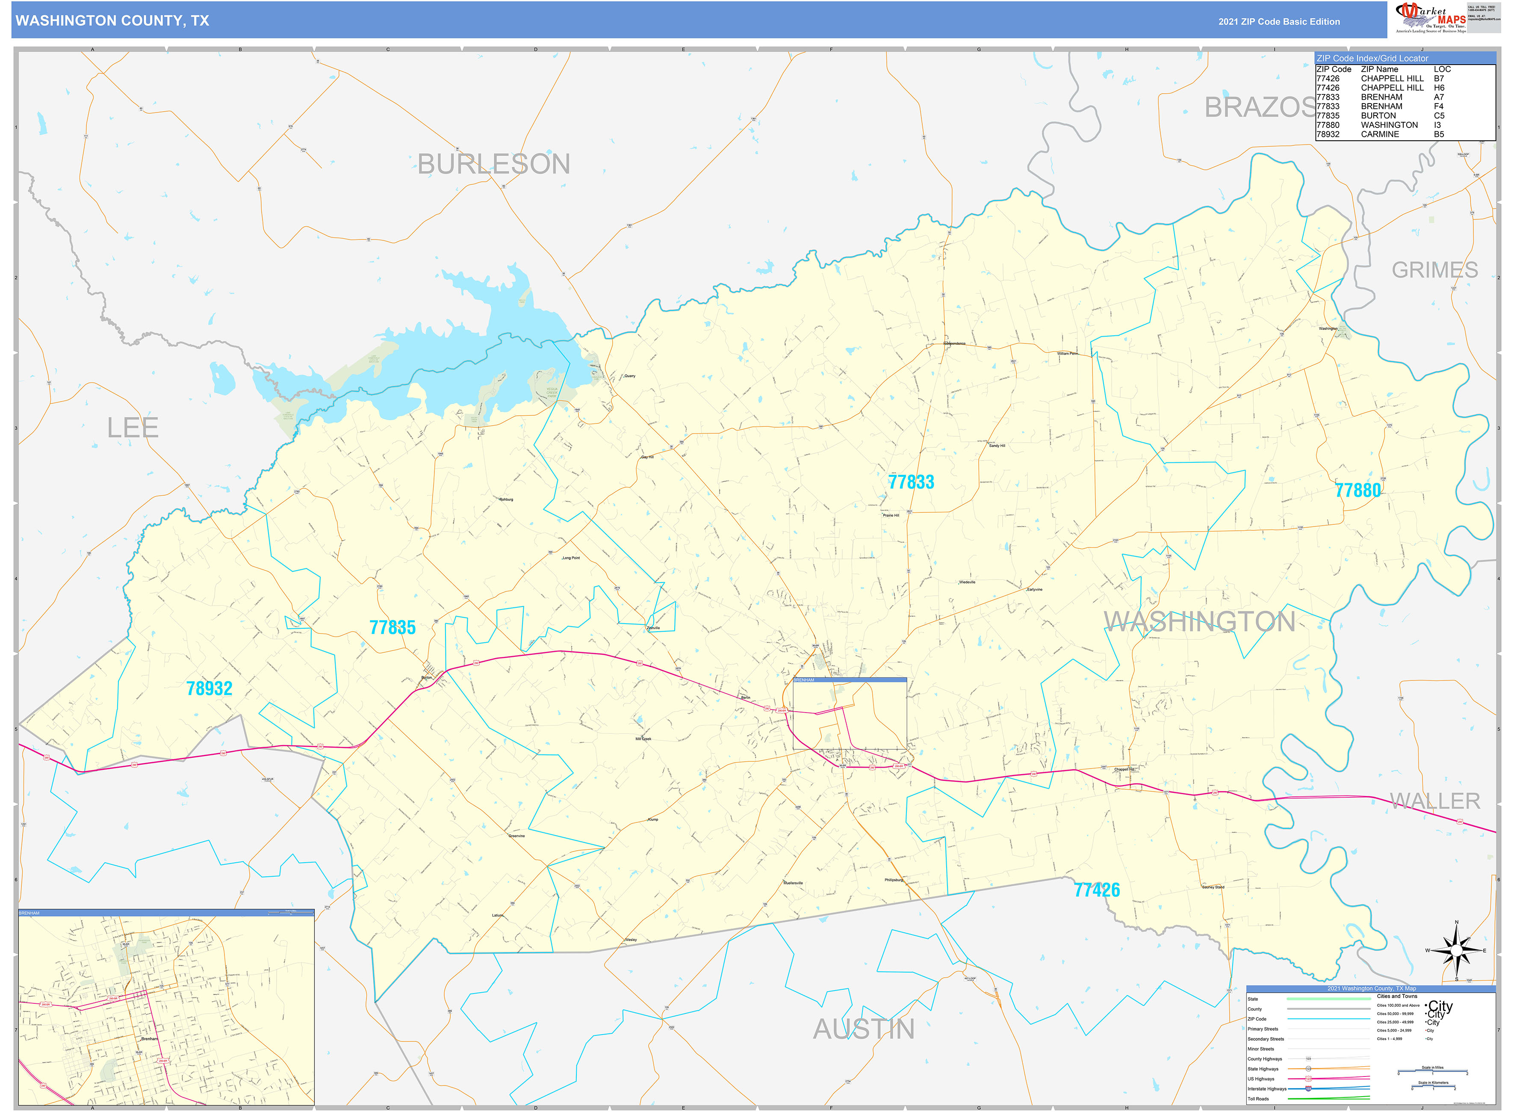Click the County Highways route symbol in legend
The image size is (1514, 1112).
pyautogui.click(x=1308, y=1059)
